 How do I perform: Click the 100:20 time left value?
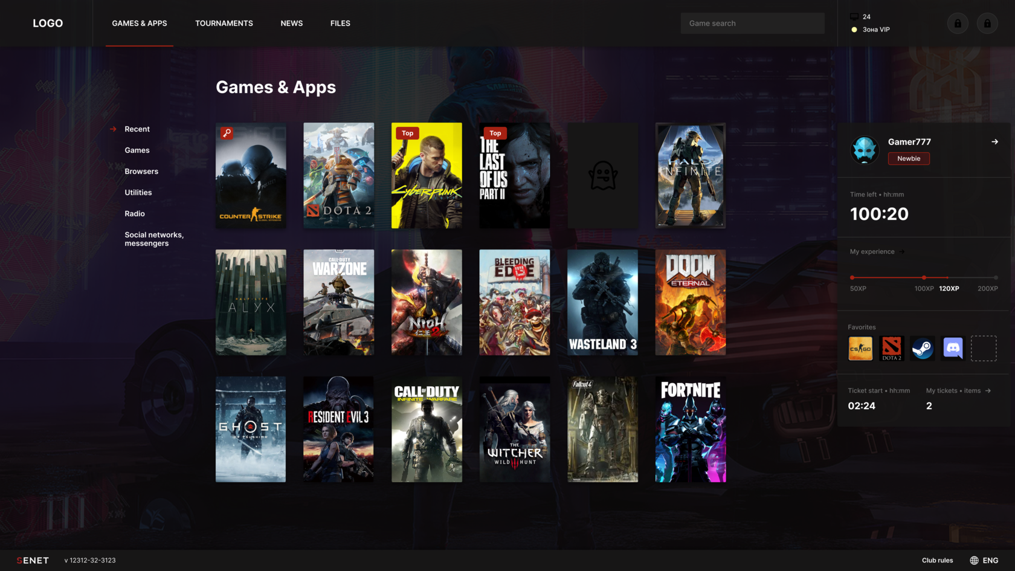tap(879, 214)
